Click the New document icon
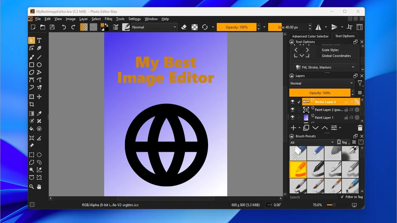 point(33,27)
